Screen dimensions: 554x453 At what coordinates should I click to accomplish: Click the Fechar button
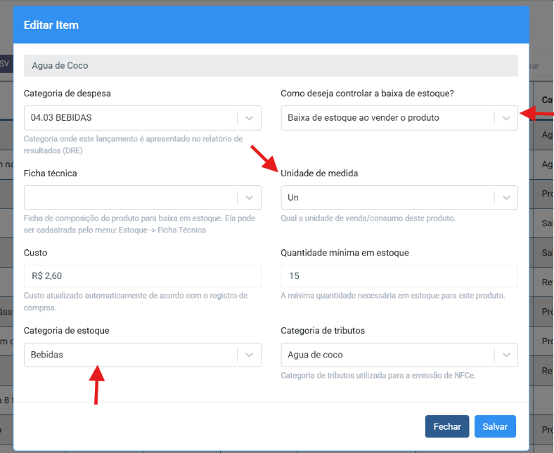447,426
